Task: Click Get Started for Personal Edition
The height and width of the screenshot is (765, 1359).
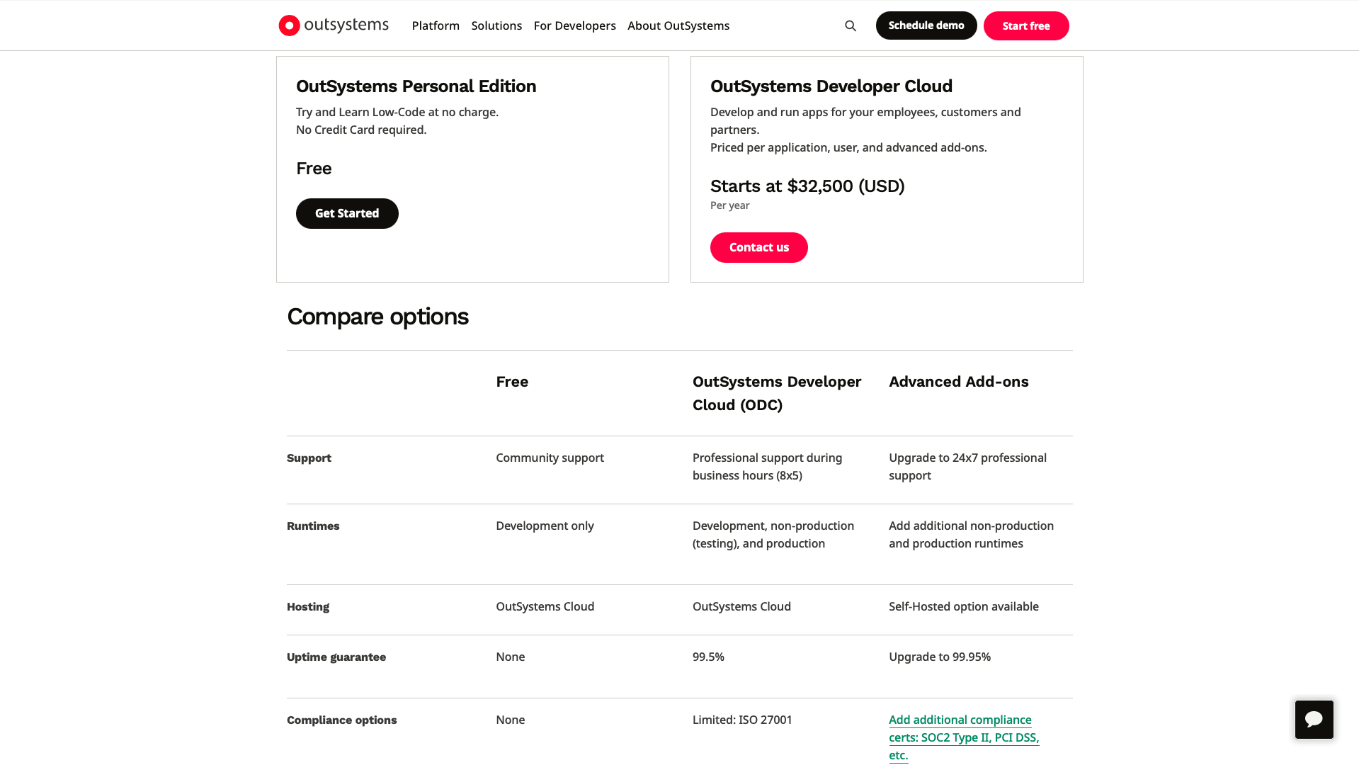Action: tap(347, 213)
